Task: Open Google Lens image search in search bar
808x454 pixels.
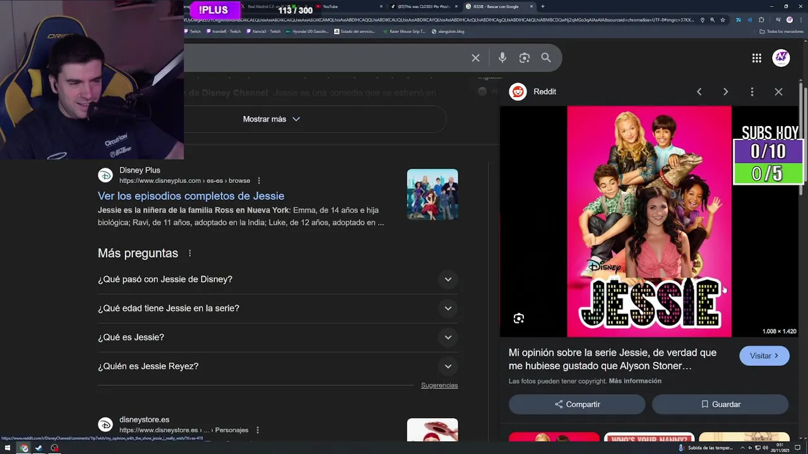Action: tap(524, 58)
